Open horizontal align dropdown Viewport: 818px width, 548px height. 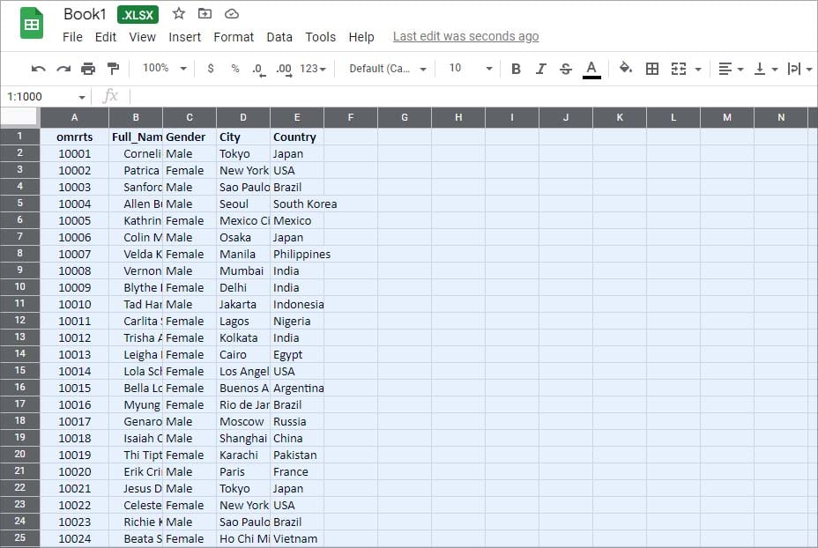coord(731,69)
